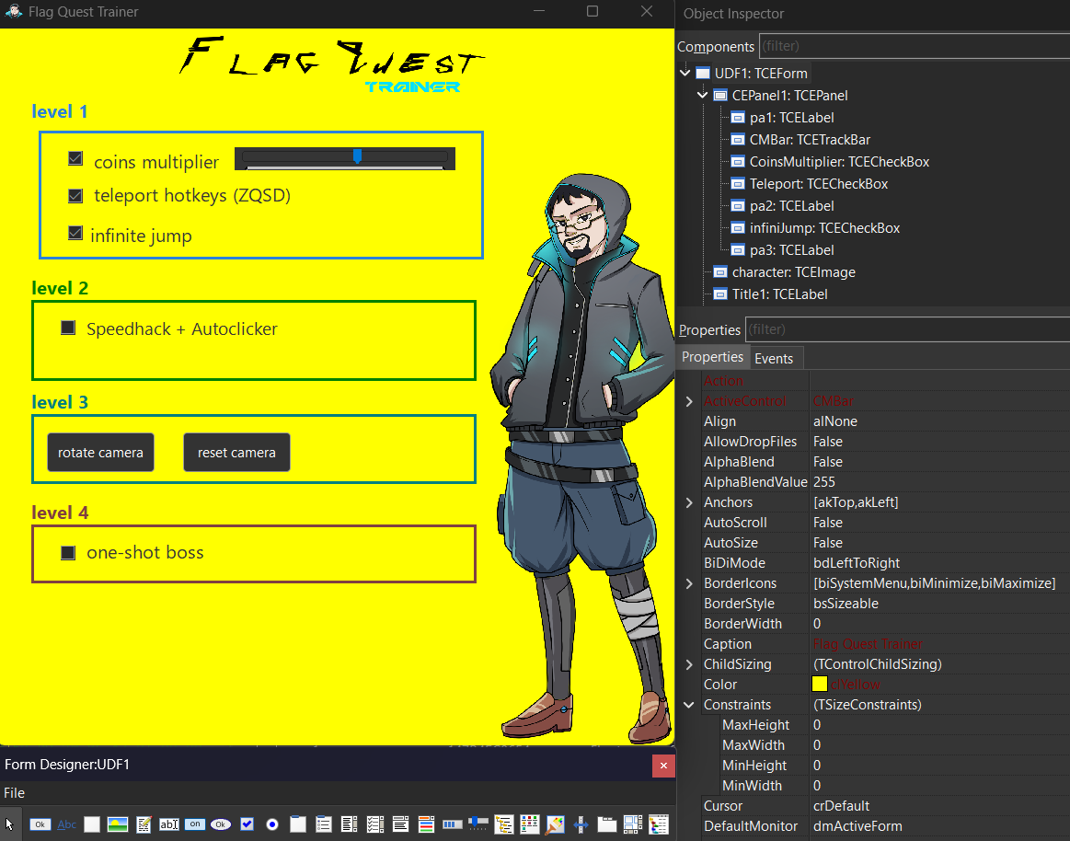Image resolution: width=1070 pixels, height=841 pixels.
Task: Select the TEdit component icon (abI)
Action: tap(168, 824)
